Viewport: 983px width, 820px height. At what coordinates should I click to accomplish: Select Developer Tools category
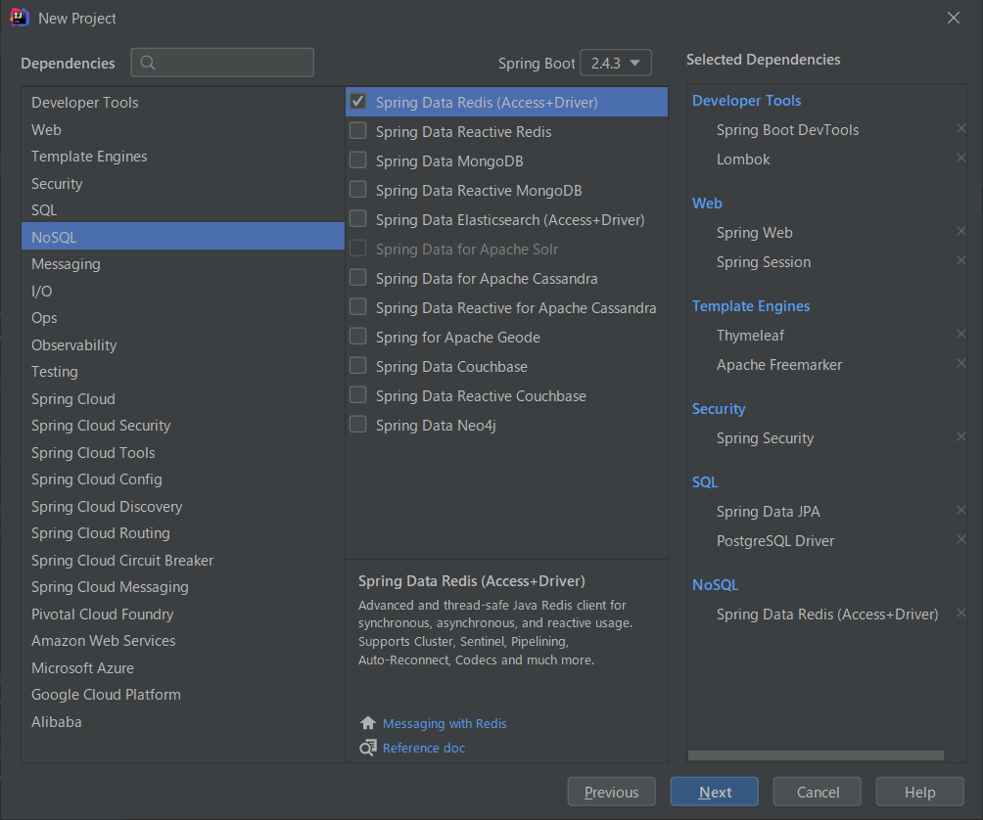pyautogui.click(x=183, y=102)
